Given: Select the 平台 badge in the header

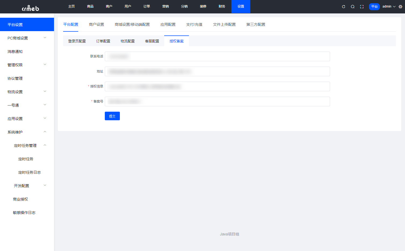Looking at the screenshot, I should (374, 6).
